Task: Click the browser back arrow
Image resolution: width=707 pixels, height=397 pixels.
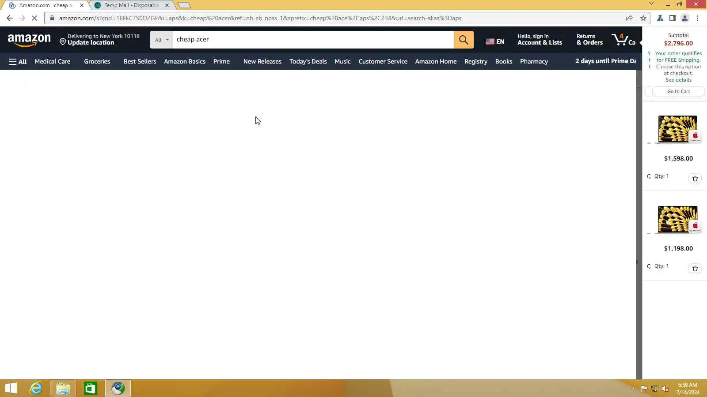Action: (x=10, y=18)
